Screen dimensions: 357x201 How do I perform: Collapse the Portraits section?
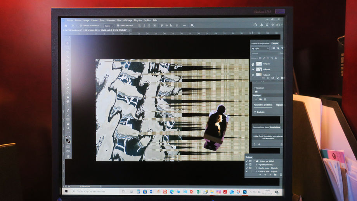pyautogui.click(x=255, y=112)
